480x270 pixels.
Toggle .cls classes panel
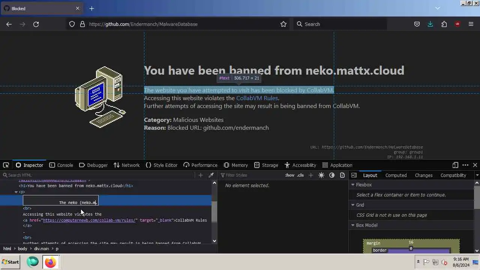click(300, 175)
